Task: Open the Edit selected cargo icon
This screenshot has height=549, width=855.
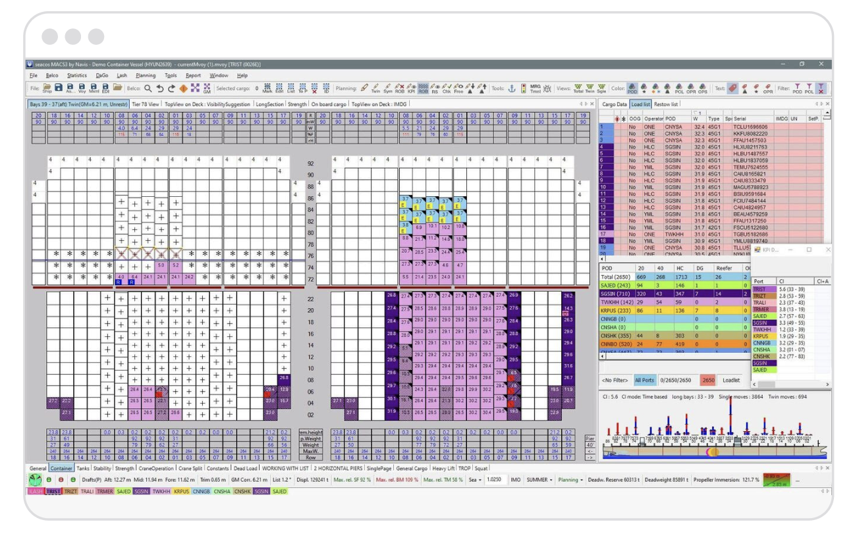Action: pos(279,88)
